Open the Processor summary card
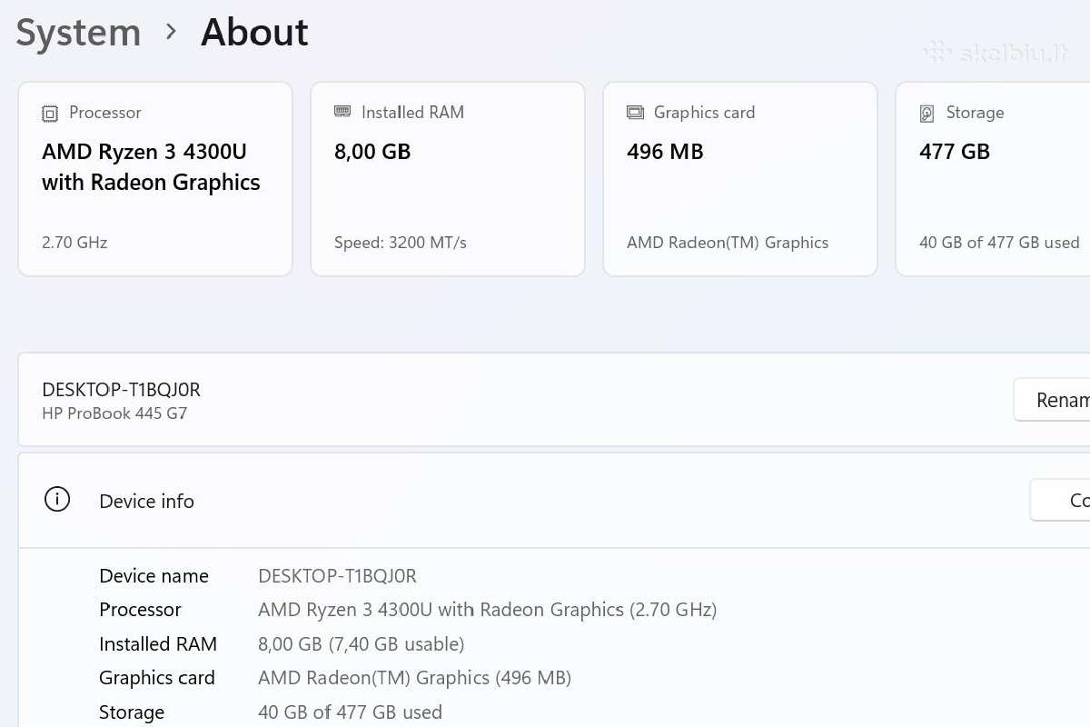This screenshot has width=1090, height=727. [155, 179]
